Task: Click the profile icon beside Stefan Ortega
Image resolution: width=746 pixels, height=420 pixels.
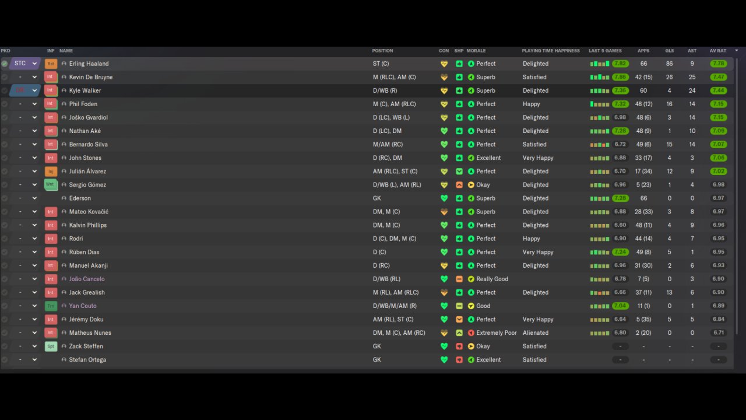Action: coord(64,360)
